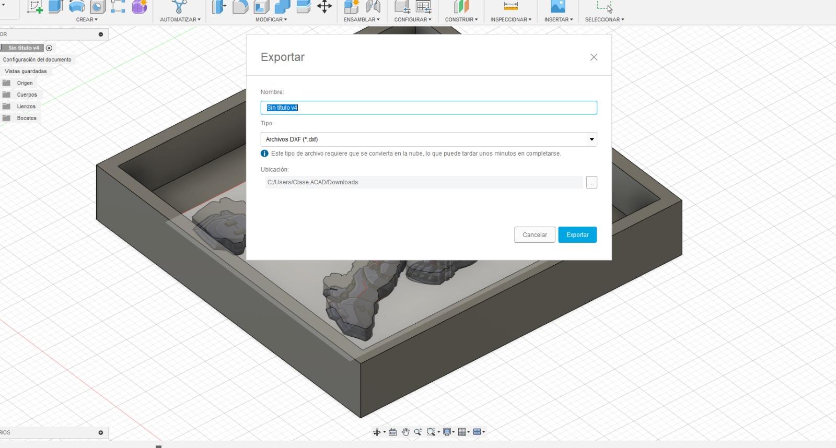
Task: Toggle the browser panel collapse button
Action: click(101, 34)
